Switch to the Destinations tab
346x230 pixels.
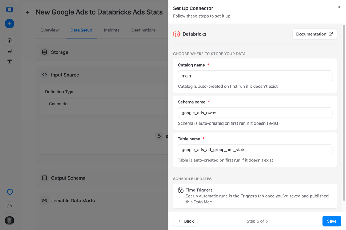point(143,30)
